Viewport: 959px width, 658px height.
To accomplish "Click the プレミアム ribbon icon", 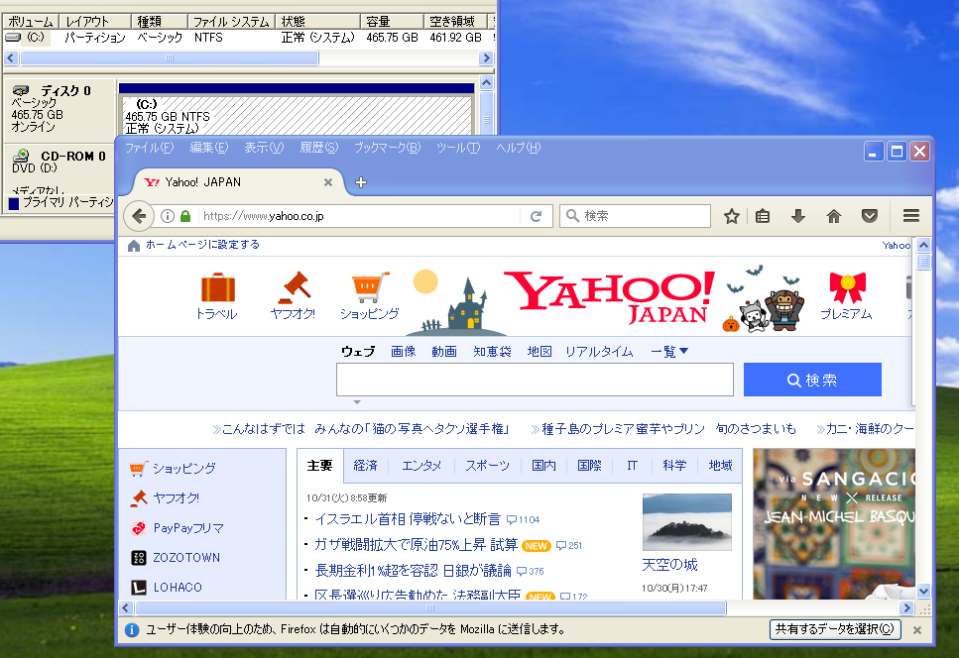I will pyautogui.click(x=847, y=287).
